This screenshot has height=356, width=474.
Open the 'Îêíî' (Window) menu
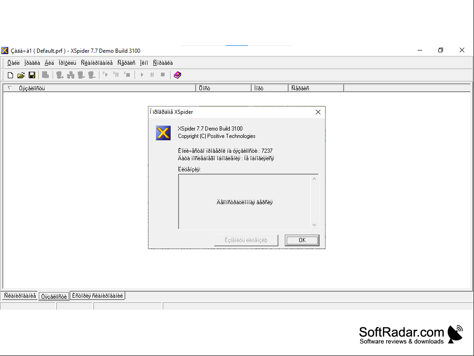pyautogui.click(x=144, y=62)
